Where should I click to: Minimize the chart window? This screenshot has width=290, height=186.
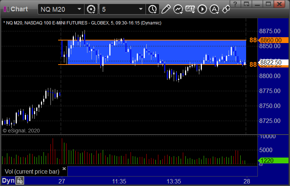[257, 4]
